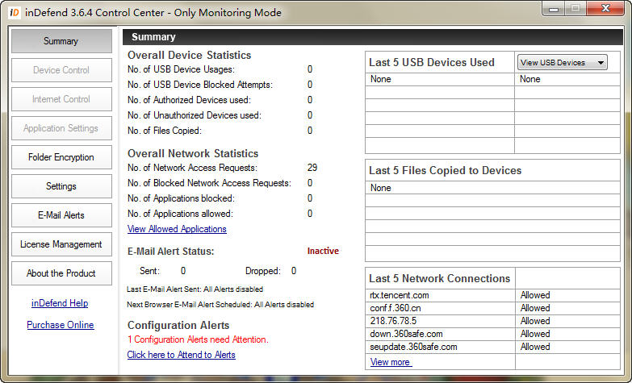
Task: Close the inDefend Control Center window
Action: click(x=607, y=10)
